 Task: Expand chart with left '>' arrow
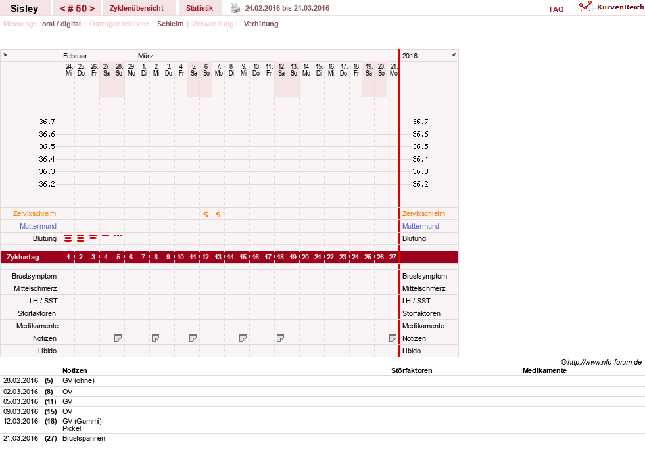point(5,55)
